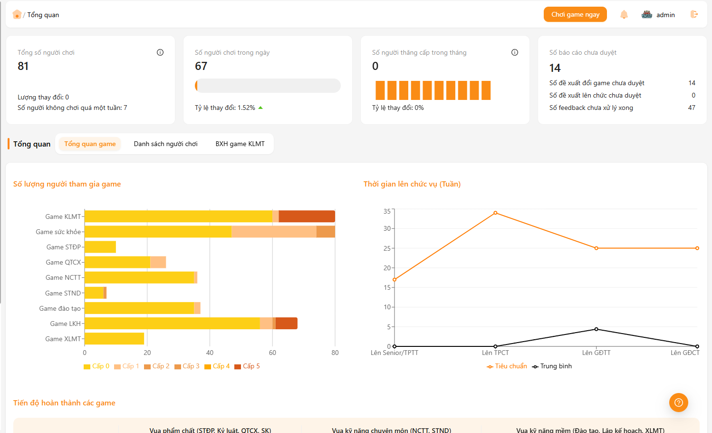Open the admin user menu
The image size is (712, 433).
(x=665, y=15)
